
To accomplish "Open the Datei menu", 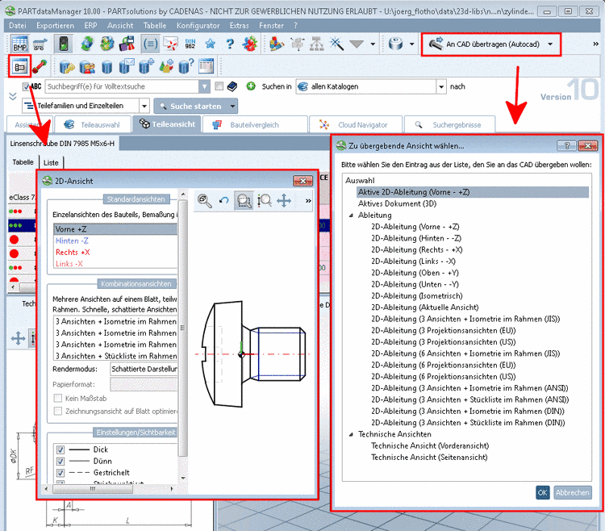I will click(x=18, y=26).
